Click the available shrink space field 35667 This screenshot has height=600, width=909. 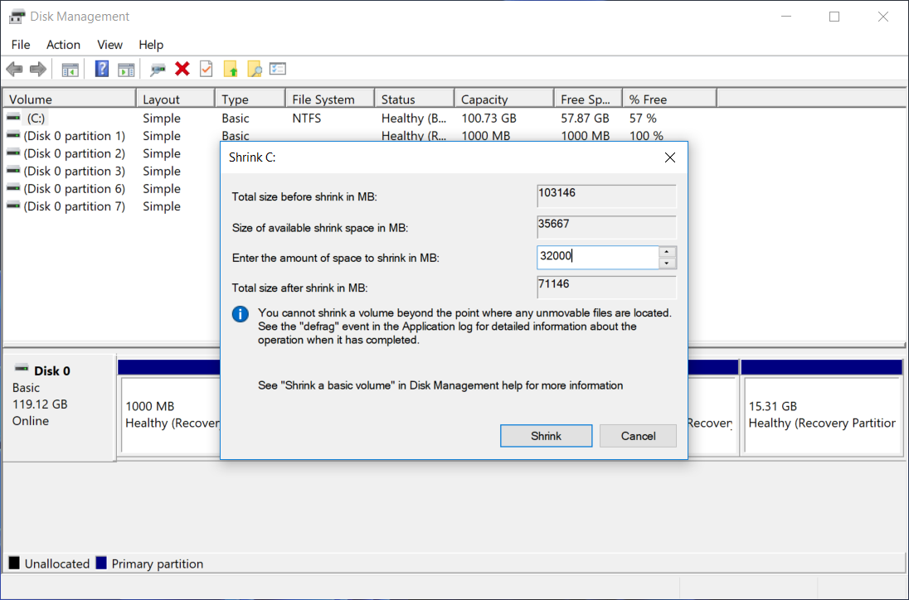(606, 227)
